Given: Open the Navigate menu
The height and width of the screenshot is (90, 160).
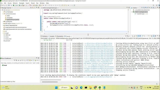Looking at the screenshot, I should click(x=22, y=3).
